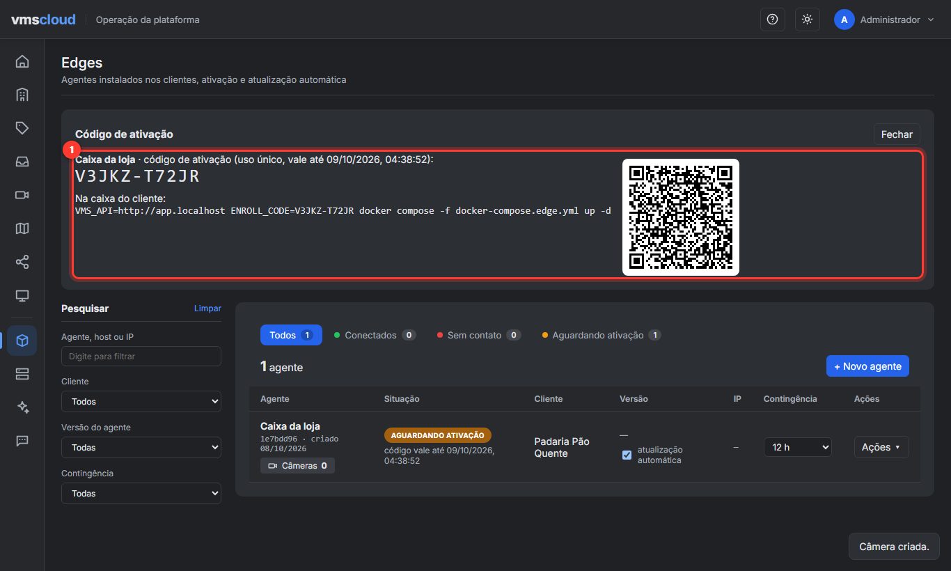The width and height of the screenshot is (951, 571).
Task: Close the activation code panel with Fechar
Action: pyautogui.click(x=897, y=134)
